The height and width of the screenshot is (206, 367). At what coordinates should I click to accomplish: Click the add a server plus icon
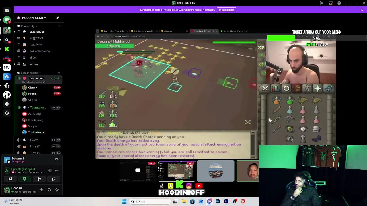(x=7, y=104)
